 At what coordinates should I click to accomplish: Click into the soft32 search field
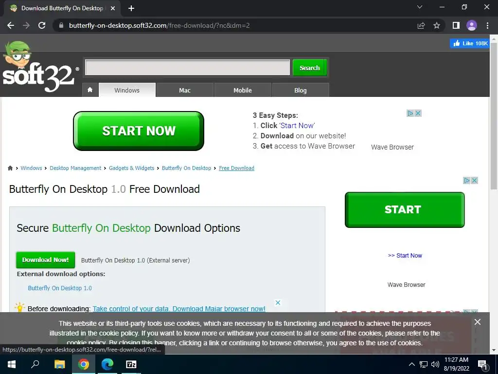tap(187, 67)
